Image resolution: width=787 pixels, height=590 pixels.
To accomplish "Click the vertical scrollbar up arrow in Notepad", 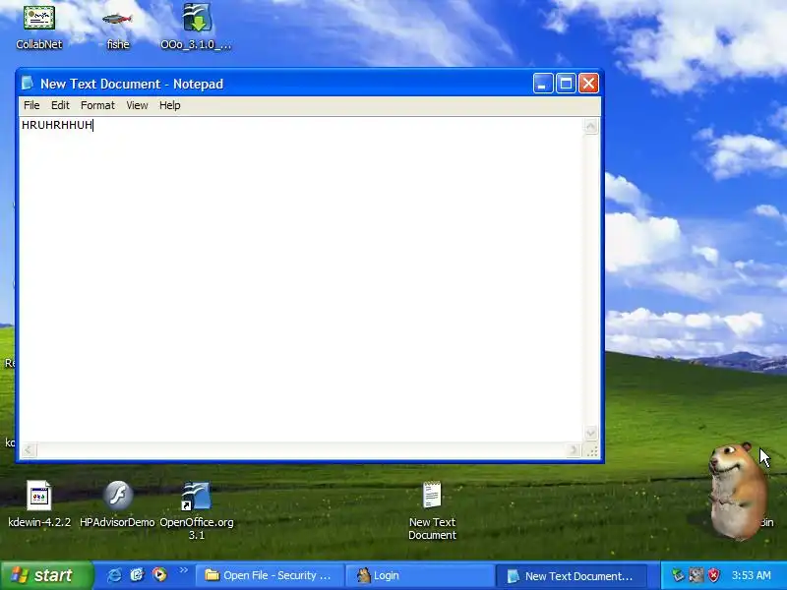I will click(x=591, y=126).
